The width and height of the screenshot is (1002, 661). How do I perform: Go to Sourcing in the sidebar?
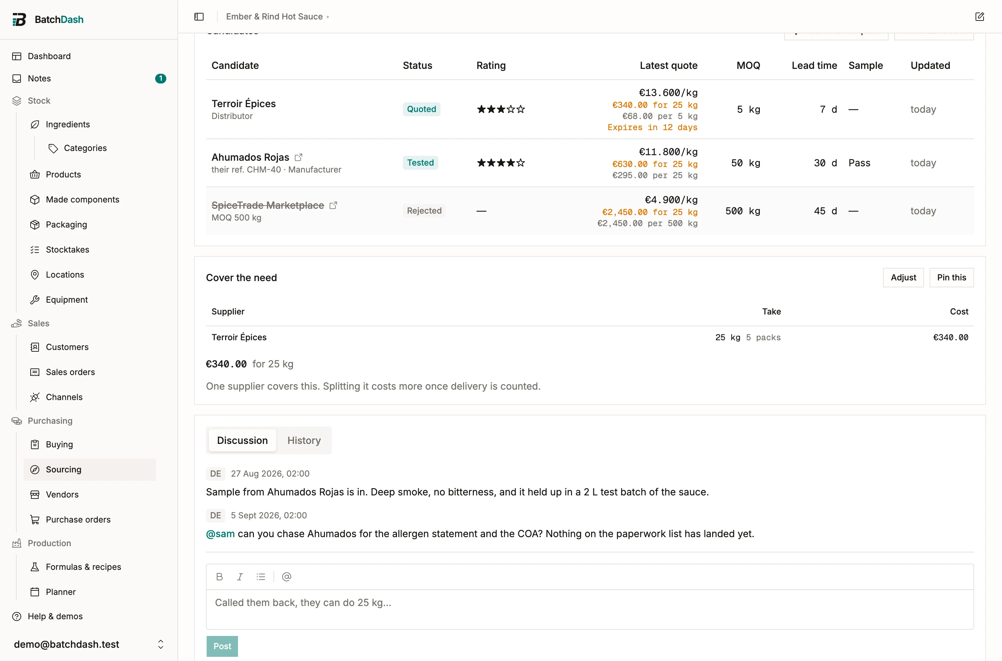point(89,470)
